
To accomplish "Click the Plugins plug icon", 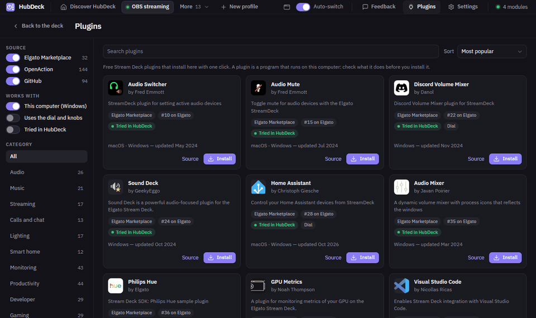I will click(x=411, y=7).
